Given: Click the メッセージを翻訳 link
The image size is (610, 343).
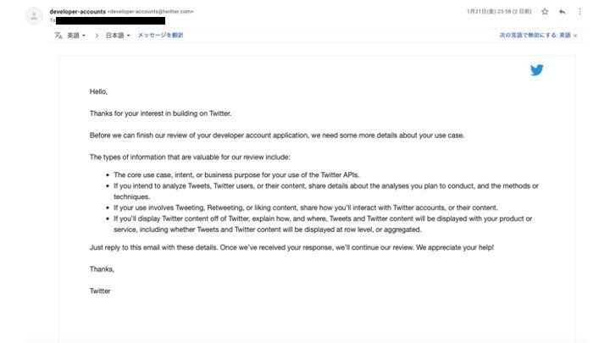Looking at the screenshot, I should click(x=160, y=35).
